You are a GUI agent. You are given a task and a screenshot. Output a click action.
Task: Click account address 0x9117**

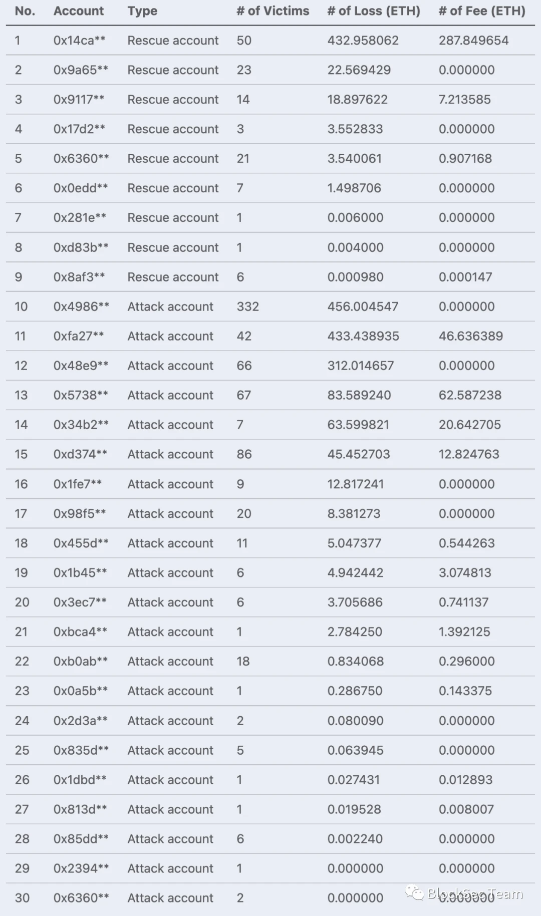(79, 100)
